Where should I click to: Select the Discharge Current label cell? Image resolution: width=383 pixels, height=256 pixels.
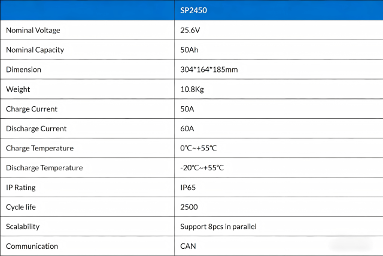(36, 128)
